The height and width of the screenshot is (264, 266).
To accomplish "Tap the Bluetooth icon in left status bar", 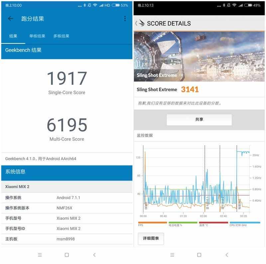I will (85, 5).
